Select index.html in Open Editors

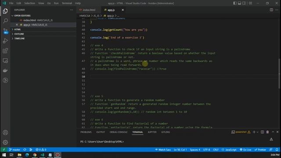(x=43, y=20)
